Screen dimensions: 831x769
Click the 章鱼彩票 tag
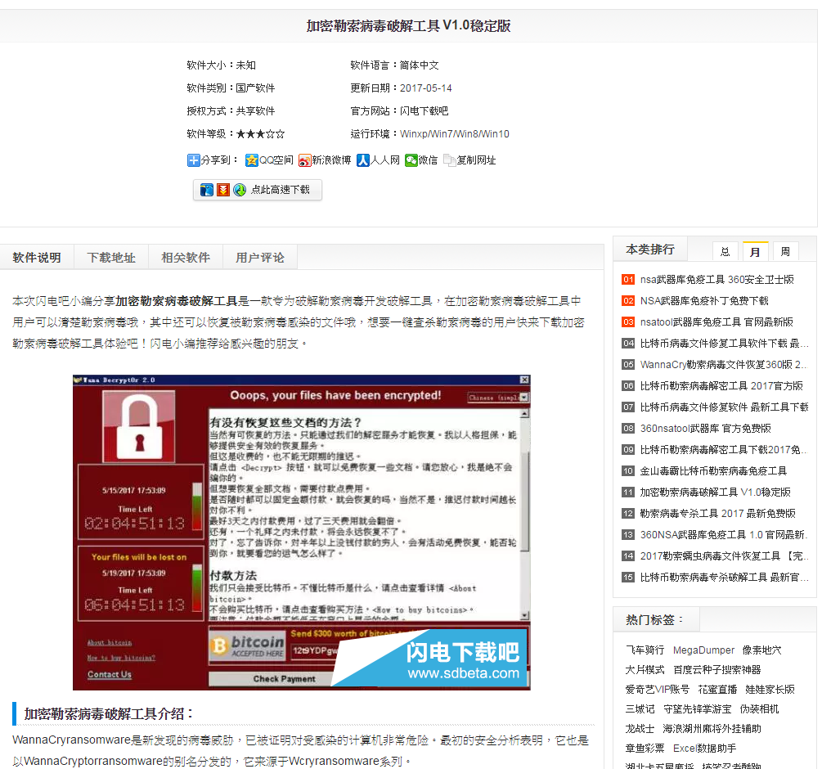click(x=645, y=748)
